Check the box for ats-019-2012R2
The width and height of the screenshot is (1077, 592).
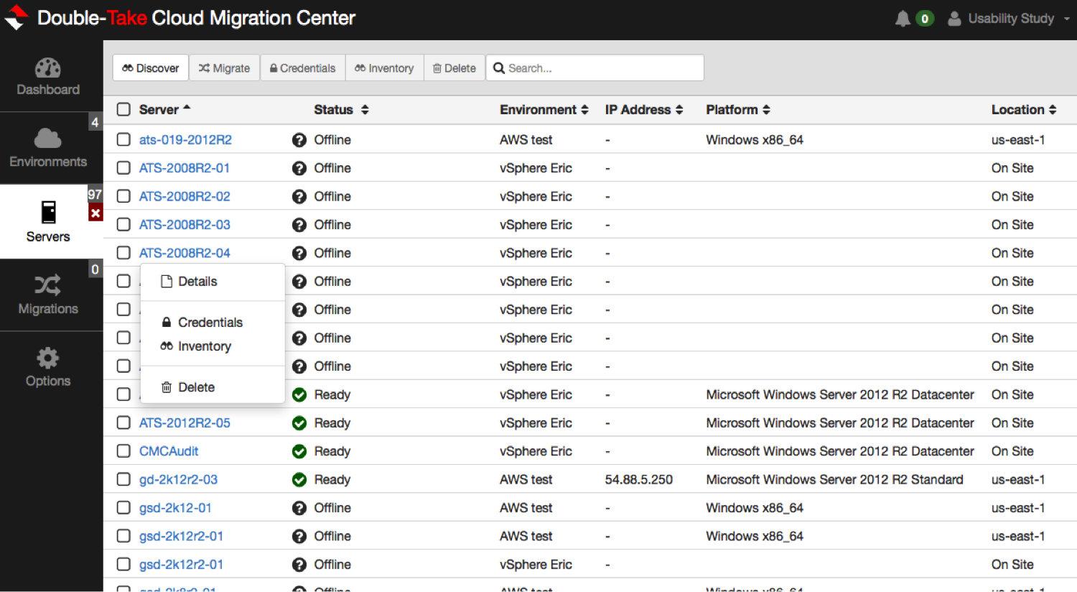(x=123, y=139)
